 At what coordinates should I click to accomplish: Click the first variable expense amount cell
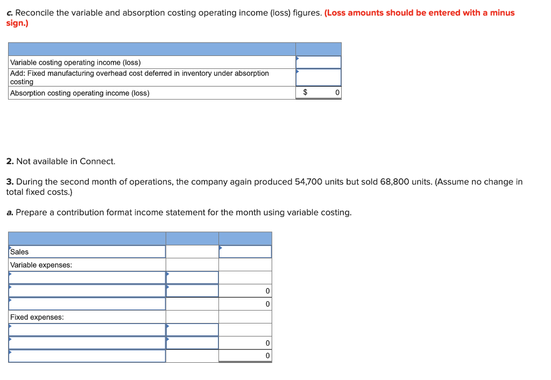(x=192, y=277)
